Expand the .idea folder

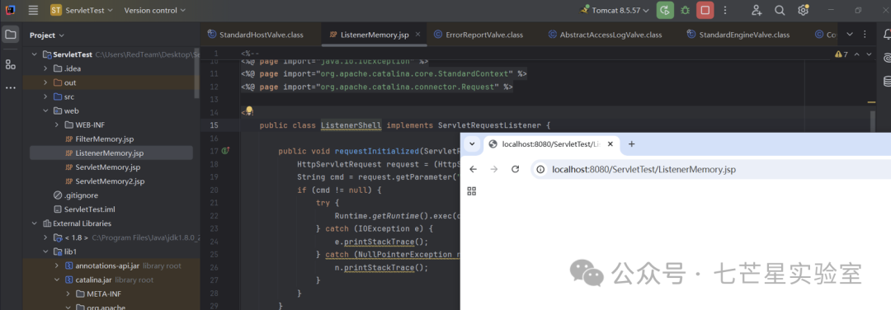click(45, 68)
